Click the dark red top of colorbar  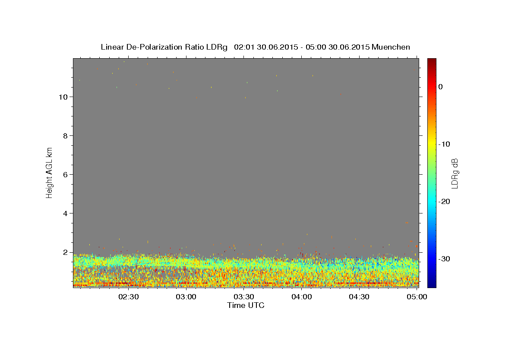tap(432, 62)
